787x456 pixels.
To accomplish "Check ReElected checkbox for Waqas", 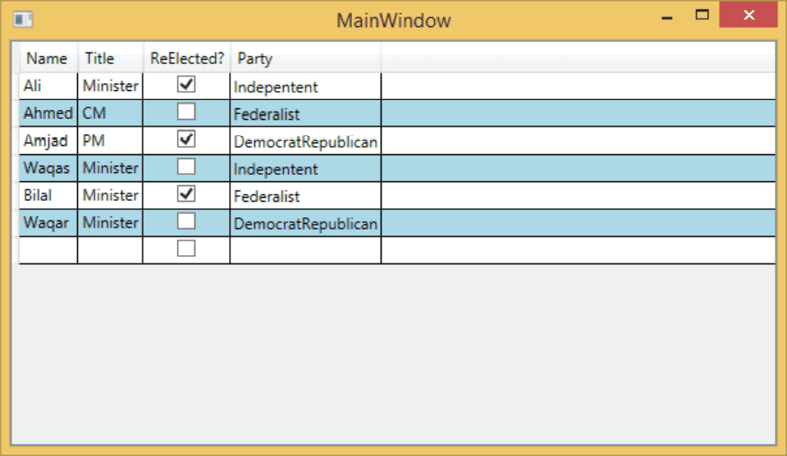I will [186, 166].
